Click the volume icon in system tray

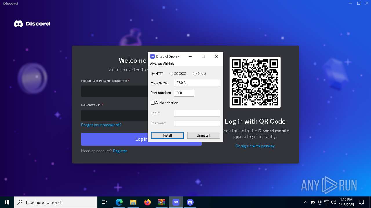tap(334, 202)
